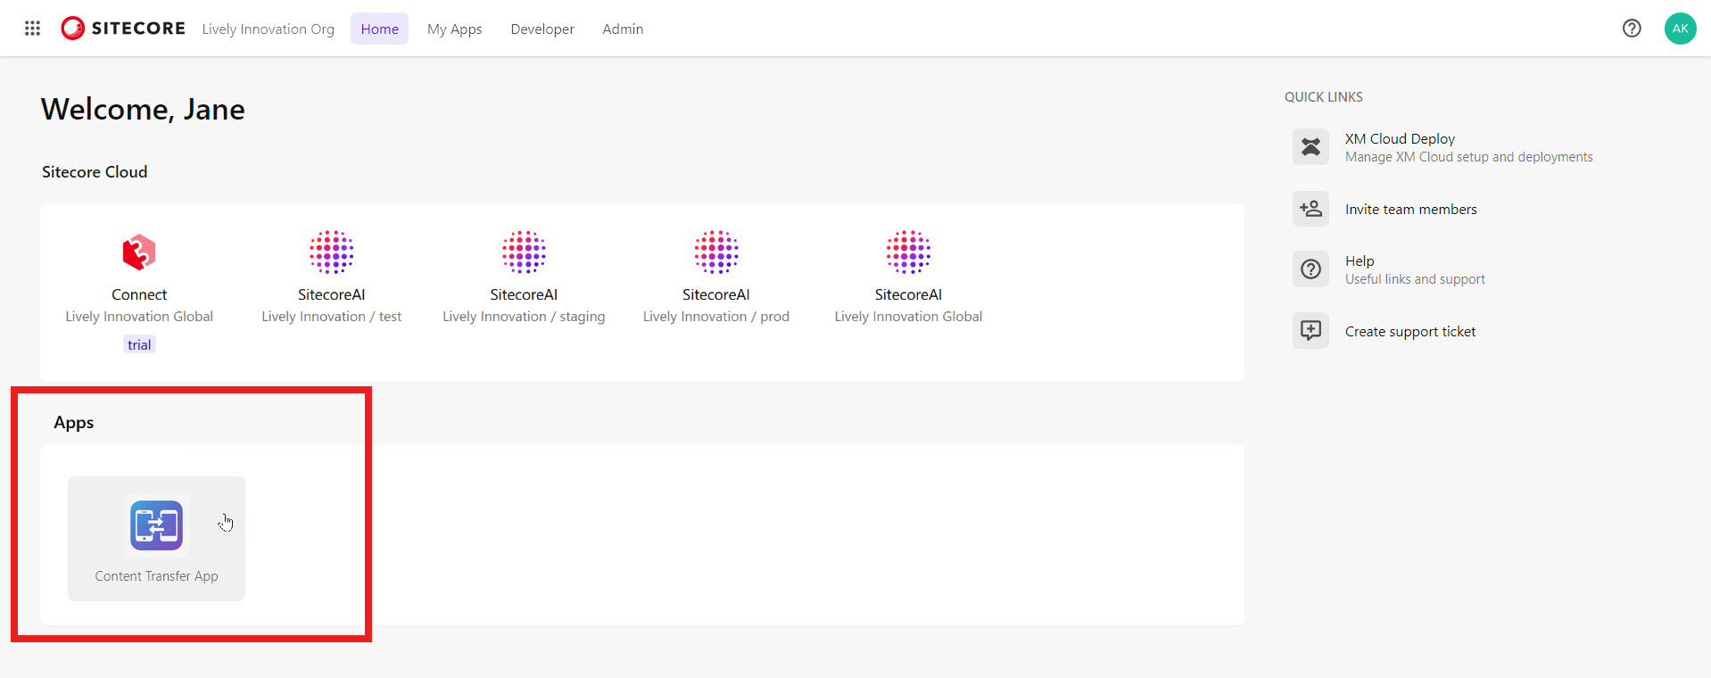Click the Content Transfer App label
1711x678 pixels.
tap(156, 576)
